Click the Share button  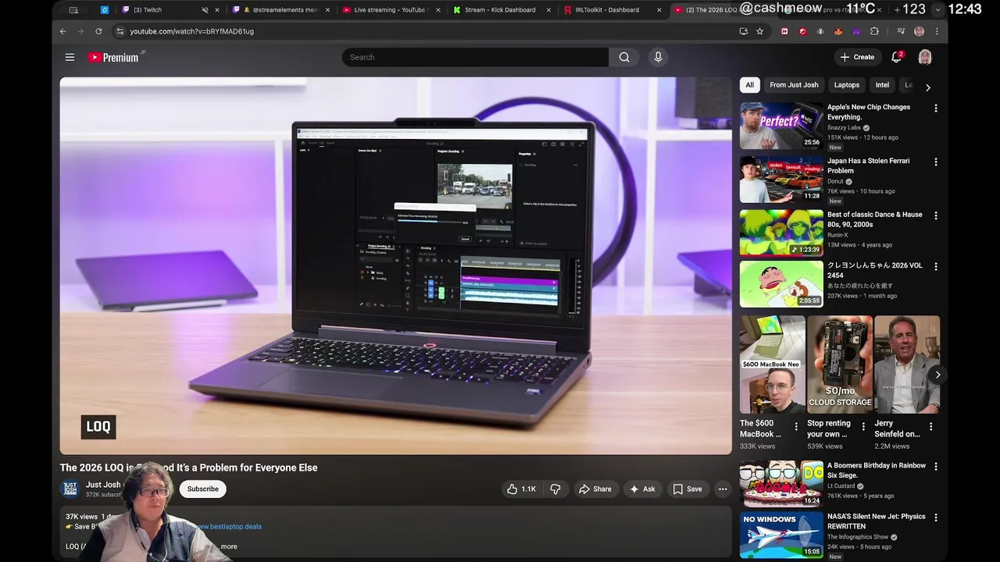(x=595, y=489)
